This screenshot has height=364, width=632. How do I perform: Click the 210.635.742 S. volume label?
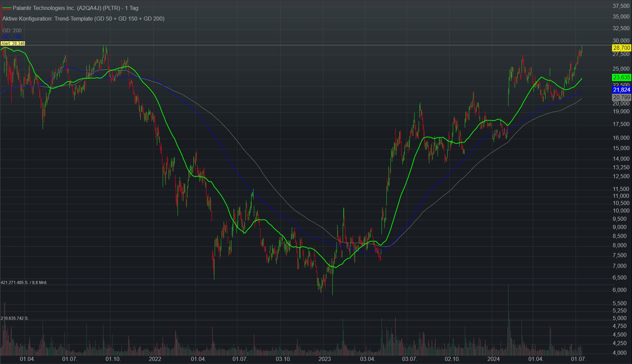point(15,318)
